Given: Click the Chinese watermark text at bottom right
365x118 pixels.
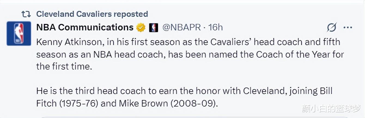Looking at the screenshot, I should 332,108.
